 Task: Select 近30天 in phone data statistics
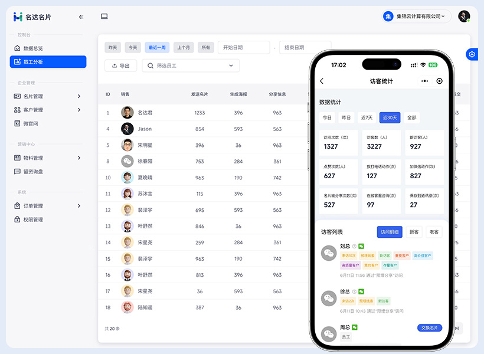coord(390,117)
